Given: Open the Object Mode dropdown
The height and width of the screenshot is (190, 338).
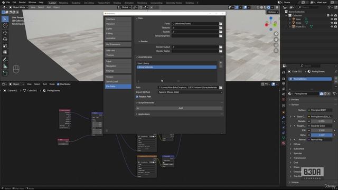Looking at the screenshot, I should [x=19, y=7].
